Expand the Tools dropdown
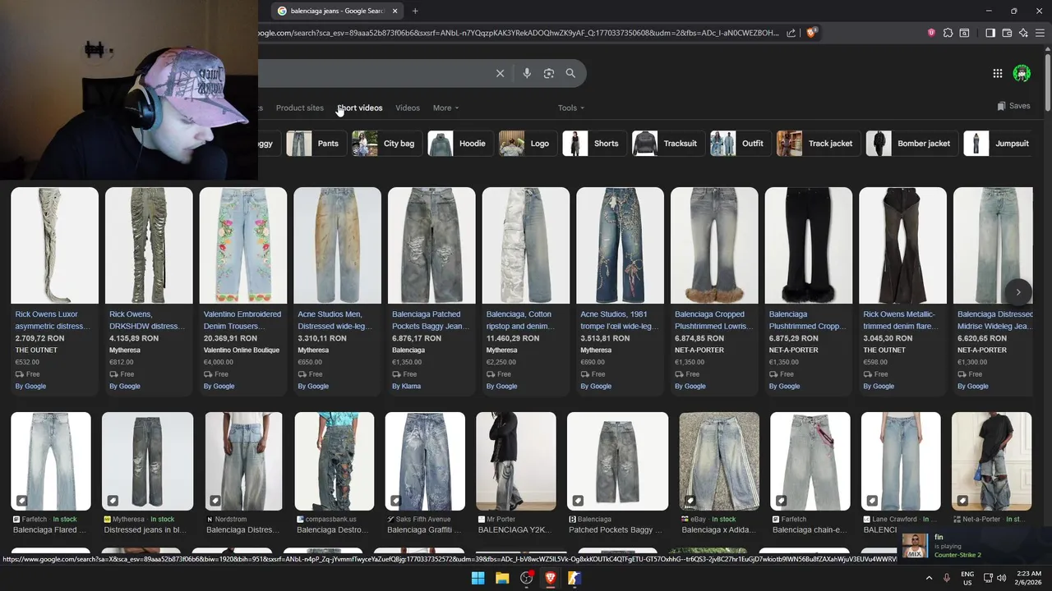1052x591 pixels. pyautogui.click(x=571, y=108)
